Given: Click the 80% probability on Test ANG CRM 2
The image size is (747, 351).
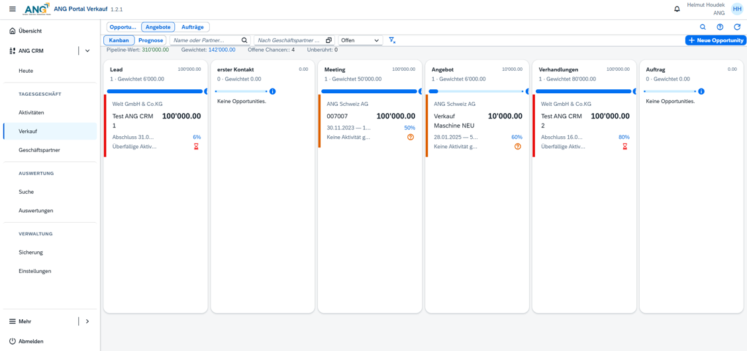Looking at the screenshot, I should coord(624,137).
